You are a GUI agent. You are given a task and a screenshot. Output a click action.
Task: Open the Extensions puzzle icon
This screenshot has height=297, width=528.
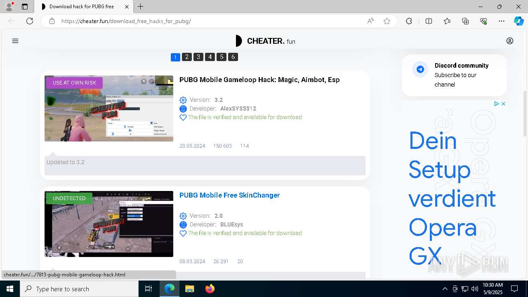tap(409, 21)
